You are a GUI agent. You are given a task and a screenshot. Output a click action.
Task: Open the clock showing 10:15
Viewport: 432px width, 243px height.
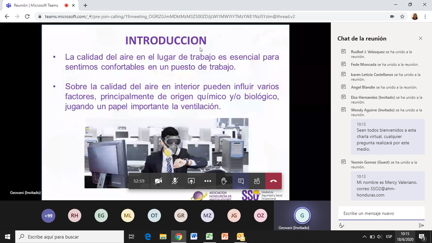(x=405, y=237)
